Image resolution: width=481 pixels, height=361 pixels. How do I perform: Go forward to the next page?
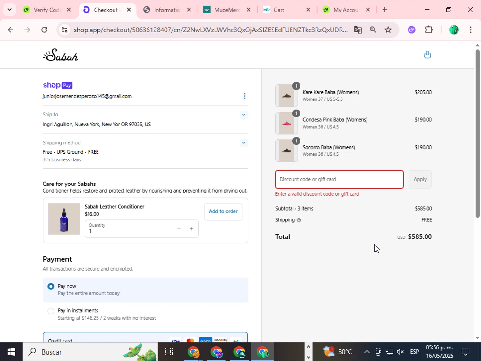(27, 30)
